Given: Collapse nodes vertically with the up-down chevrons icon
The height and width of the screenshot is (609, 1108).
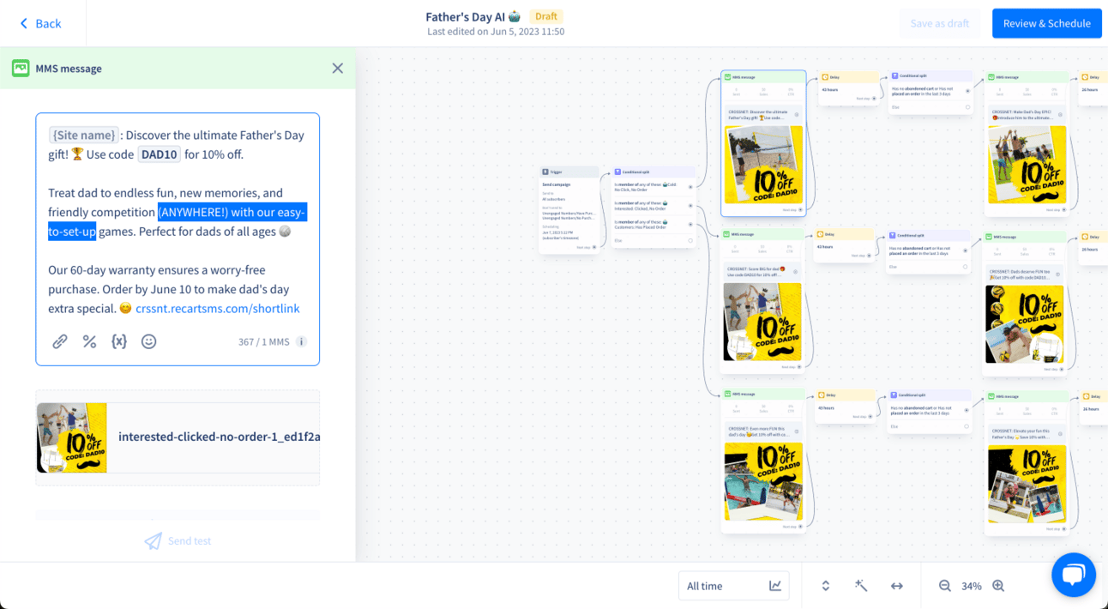Looking at the screenshot, I should 826,586.
